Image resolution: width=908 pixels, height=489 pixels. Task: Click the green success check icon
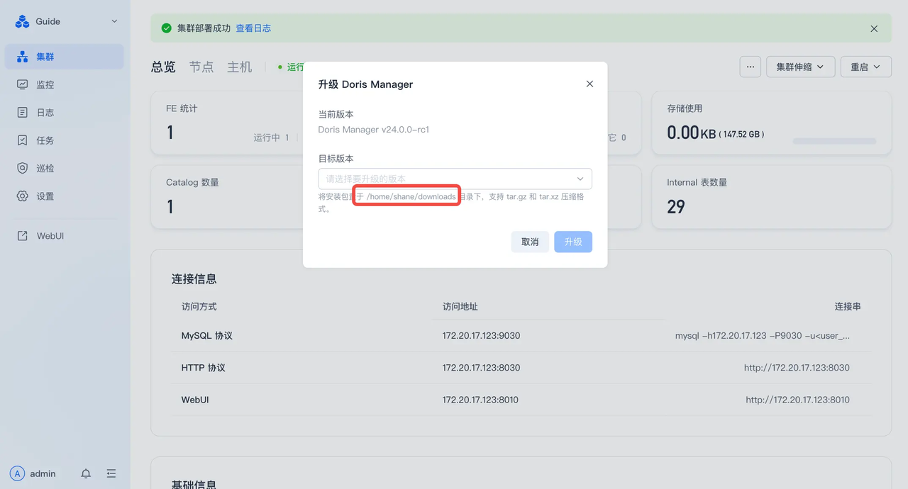tap(167, 28)
